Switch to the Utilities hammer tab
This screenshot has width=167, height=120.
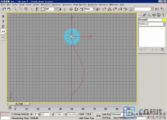[163, 15]
